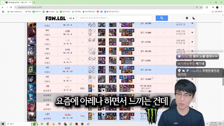Open the Gmail 메일 bookmark
This screenshot has height=126, width=224.
point(28,12)
